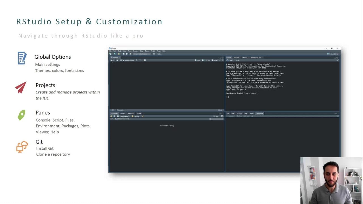Image resolution: width=363 pixels, height=204 pixels.
Task: Open the Session menu in RStudio
Action: [136, 51]
